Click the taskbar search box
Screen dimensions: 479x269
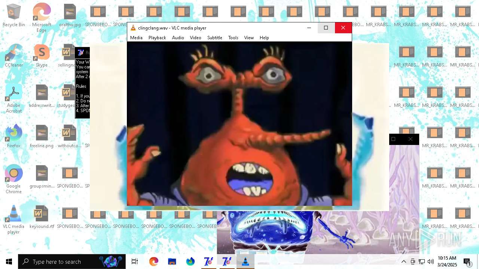coord(72,262)
